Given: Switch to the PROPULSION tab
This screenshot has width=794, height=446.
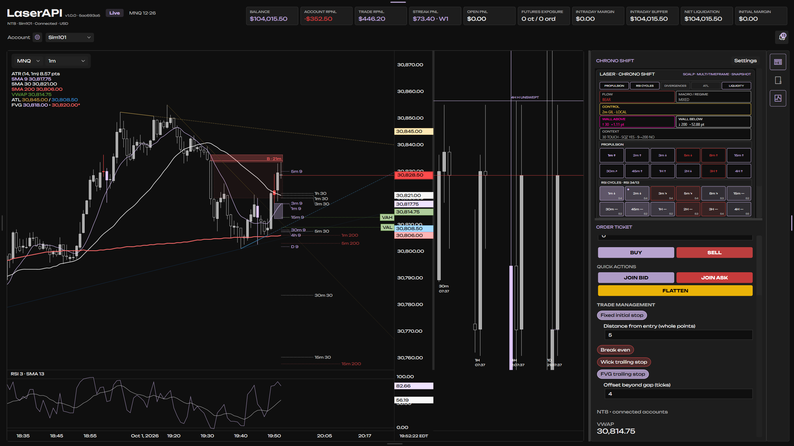Looking at the screenshot, I should point(614,86).
